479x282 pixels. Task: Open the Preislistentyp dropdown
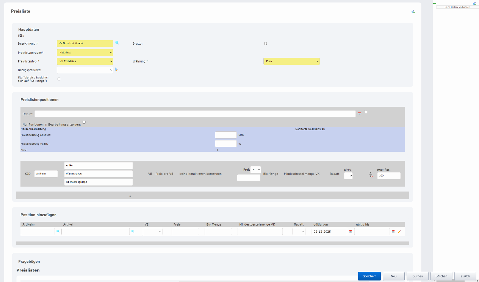pos(85,61)
